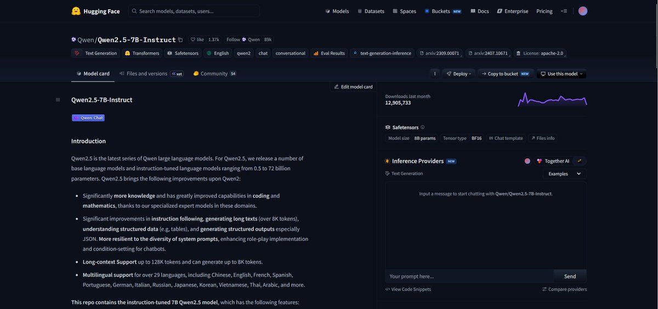Screen dimensions: 658x309
Task: Open the Enterprise nav link
Action: [x=513, y=11]
